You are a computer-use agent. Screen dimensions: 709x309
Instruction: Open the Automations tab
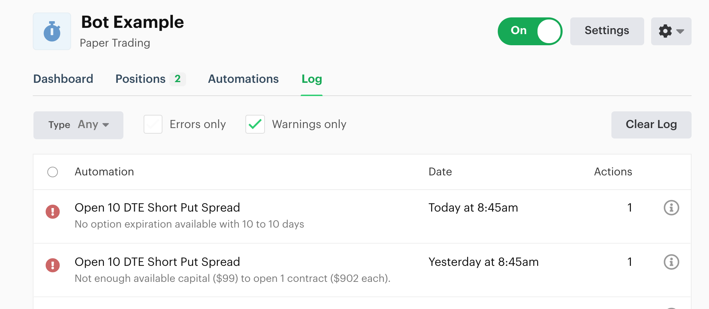coord(243,79)
